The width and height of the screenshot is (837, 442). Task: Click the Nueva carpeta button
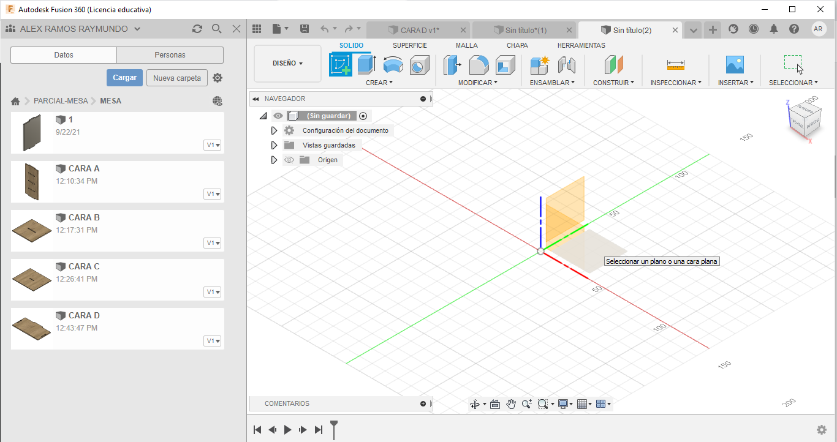(177, 78)
